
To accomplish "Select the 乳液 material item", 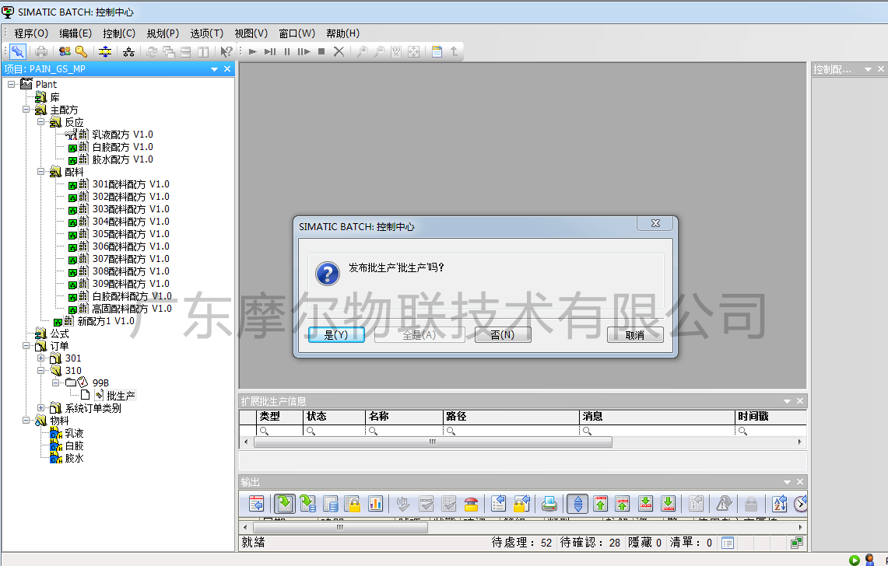I will [x=74, y=433].
